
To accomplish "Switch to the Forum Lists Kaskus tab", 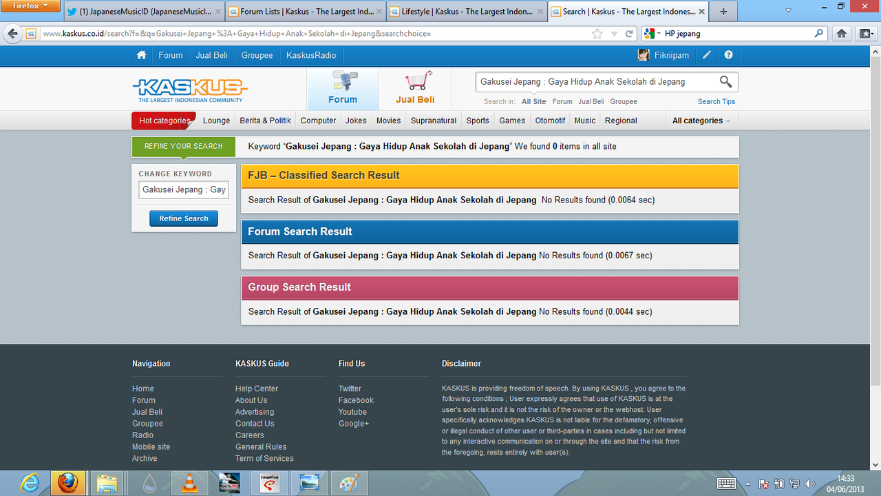I will click(306, 12).
